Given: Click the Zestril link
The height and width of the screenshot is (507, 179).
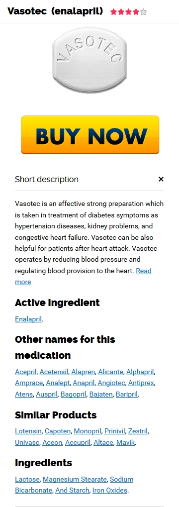Looking at the screenshot, I should click(x=138, y=431).
